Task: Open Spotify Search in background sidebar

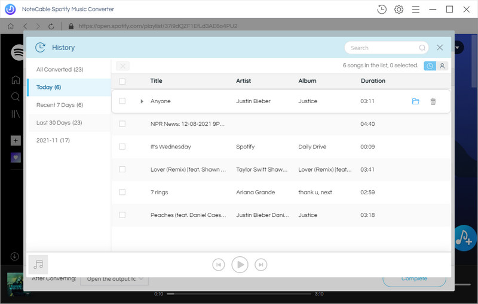Action: [x=16, y=97]
